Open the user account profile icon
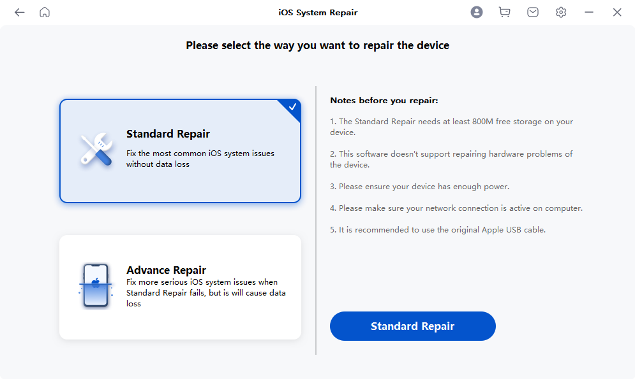The width and height of the screenshot is (635, 379). coord(477,12)
